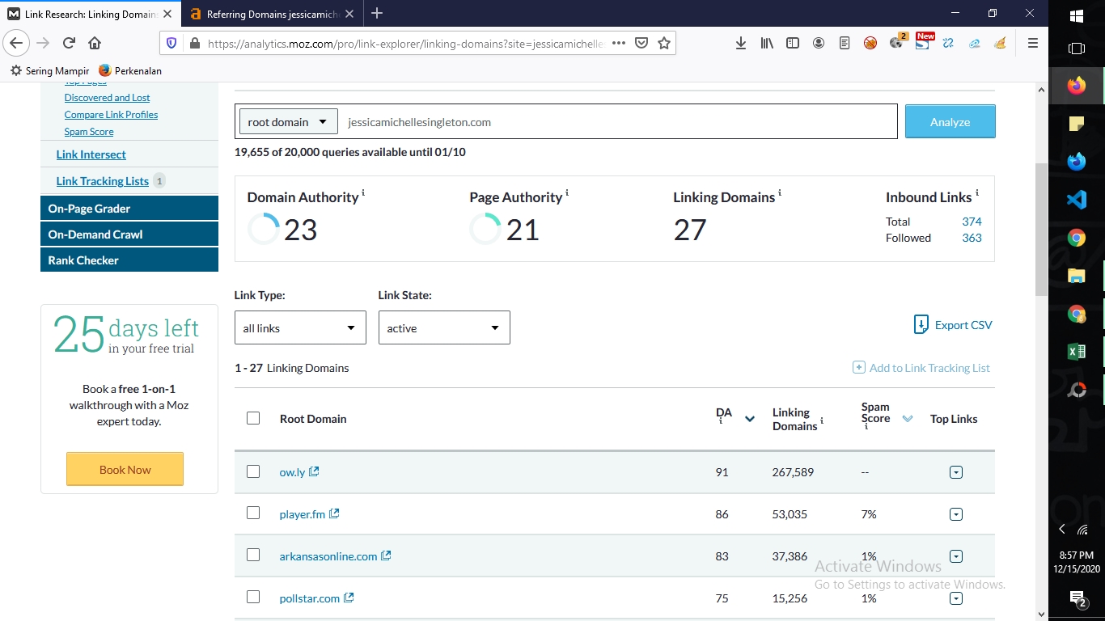Go back to the previous page
Viewport: 1105px width, 621px height.
click(x=16, y=43)
